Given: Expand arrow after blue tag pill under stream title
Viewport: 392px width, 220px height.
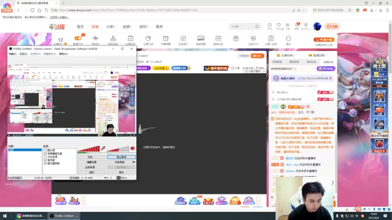Looking at the screenshot, I should tap(189, 68).
